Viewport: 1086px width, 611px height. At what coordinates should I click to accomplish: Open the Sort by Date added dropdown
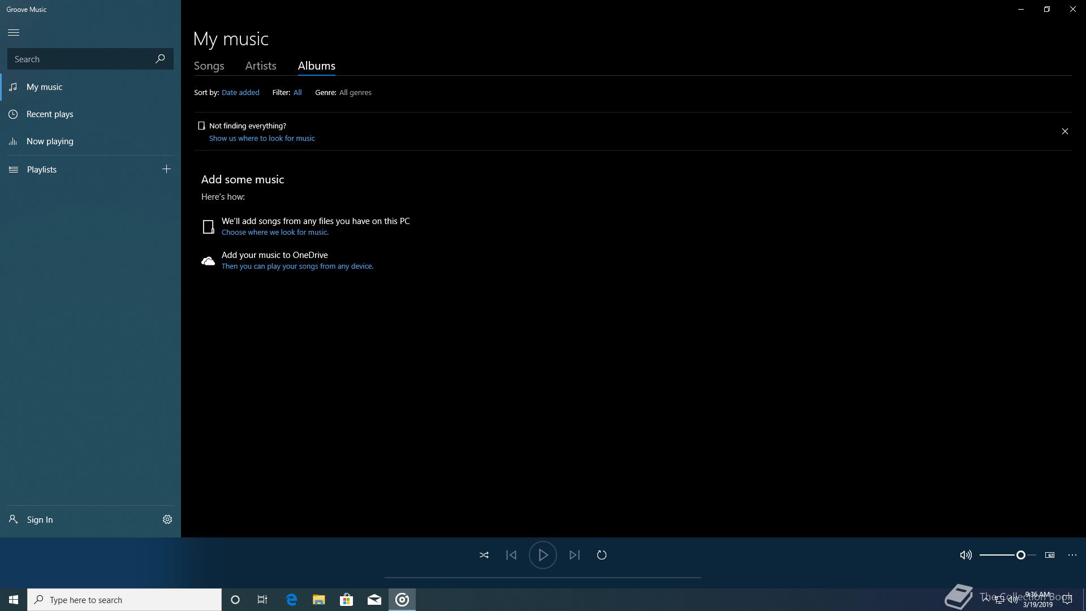coord(240,92)
